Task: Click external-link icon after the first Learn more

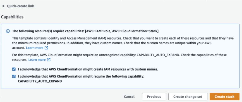Action: [x=46, y=48]
